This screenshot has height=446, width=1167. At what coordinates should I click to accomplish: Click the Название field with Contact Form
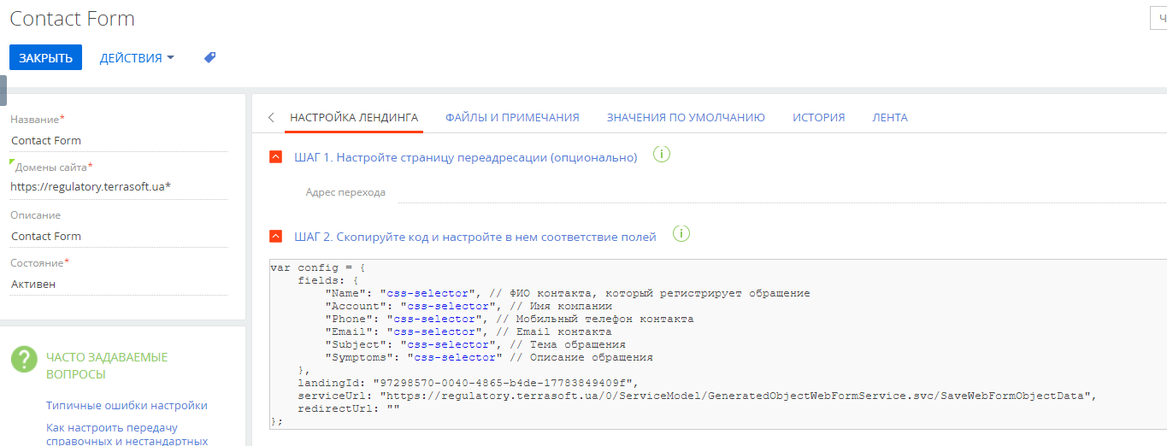click(119, 141)
